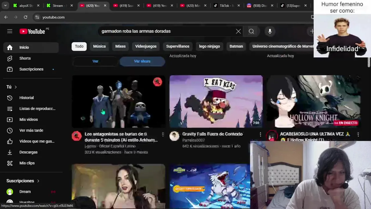Open options menu for Gravity Falls video
Screen dimensions: 371x209
(x=260, y=134)
